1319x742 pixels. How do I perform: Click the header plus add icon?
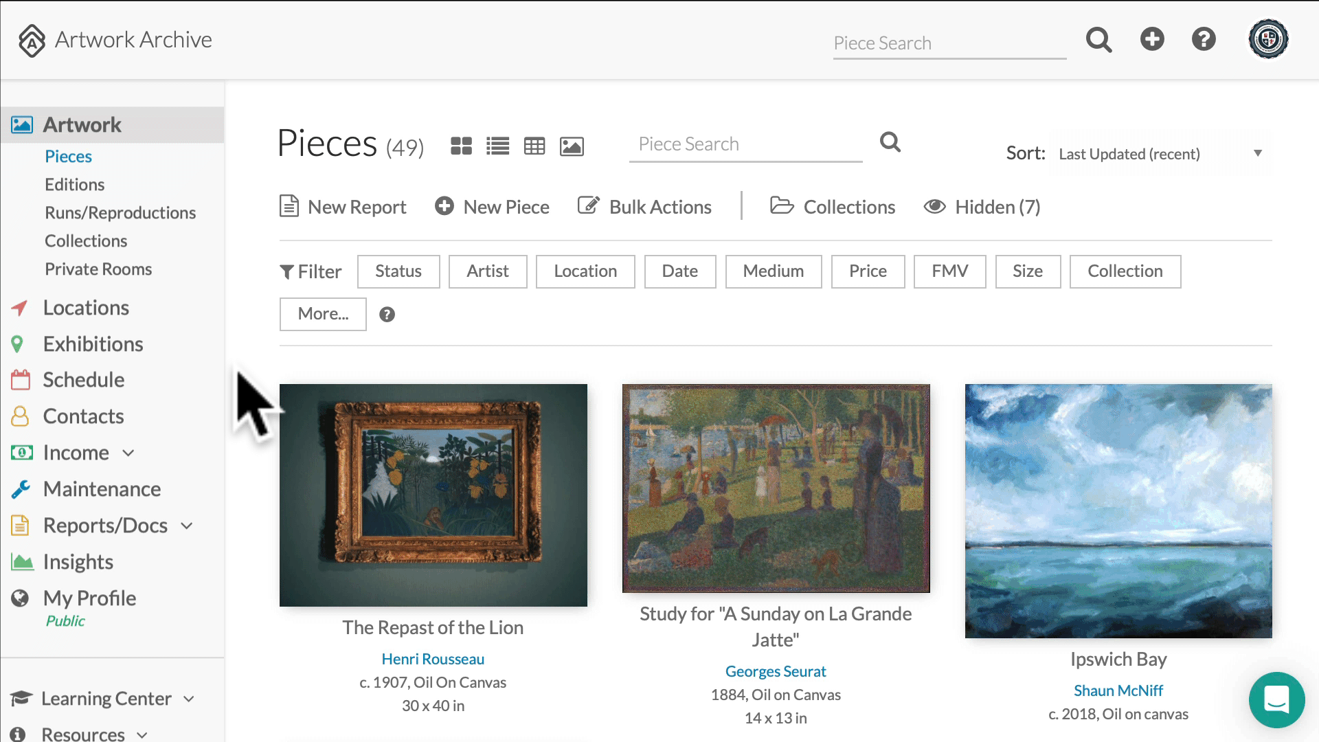pos(1152,39)
